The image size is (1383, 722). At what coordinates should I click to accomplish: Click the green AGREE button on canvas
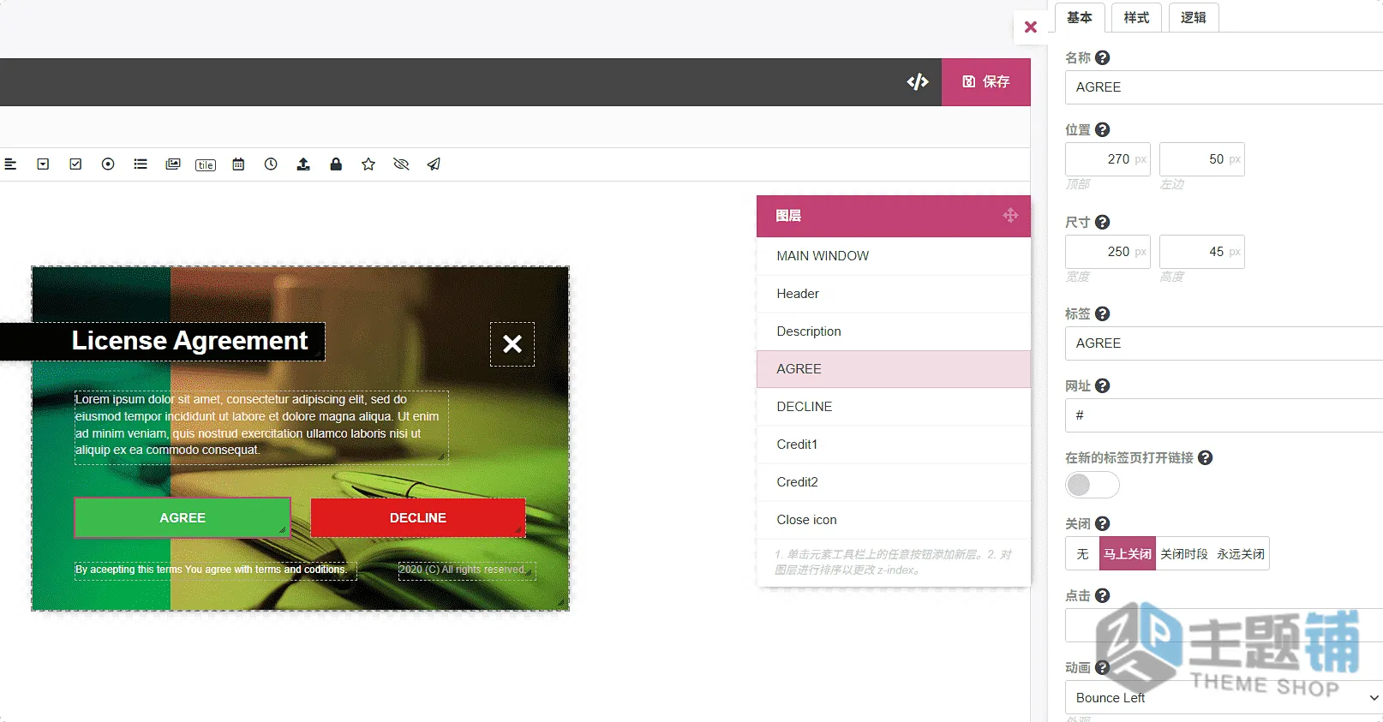point(183,518)
